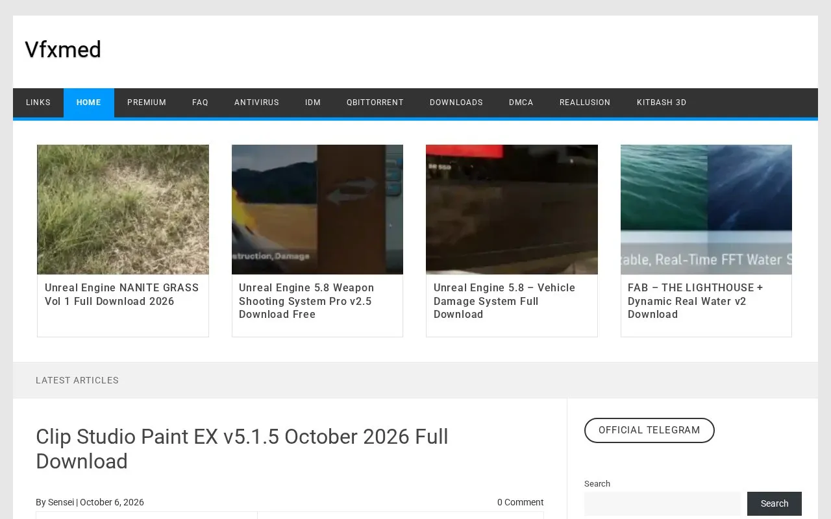
Task: Open the Dynamic Real Water thumbnail
Action: [x=706, y=210]
